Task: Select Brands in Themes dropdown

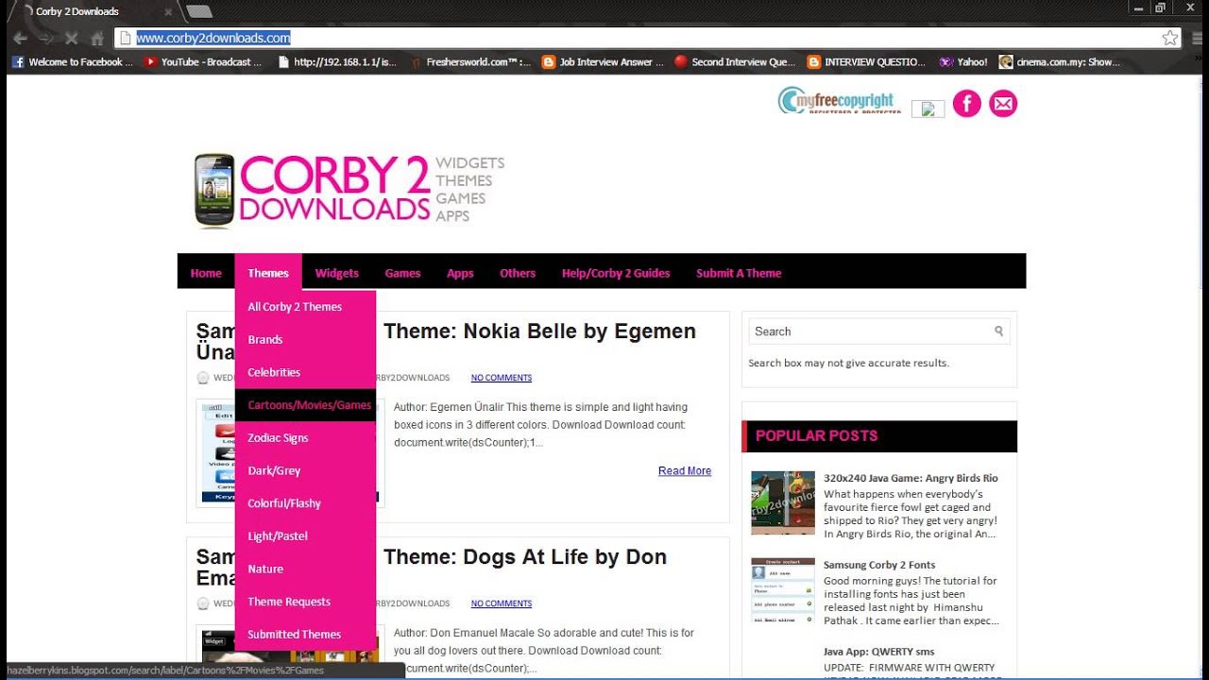Action: coord(305,340)
